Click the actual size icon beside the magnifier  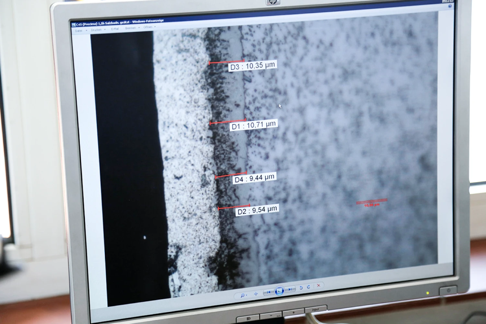tap(256, 294)
